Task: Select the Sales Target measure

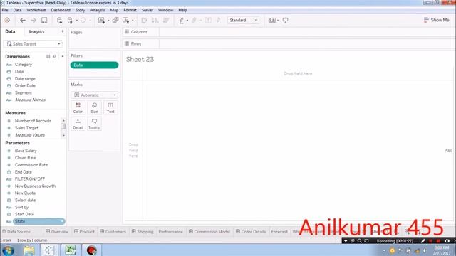Action: pos(26,128)
